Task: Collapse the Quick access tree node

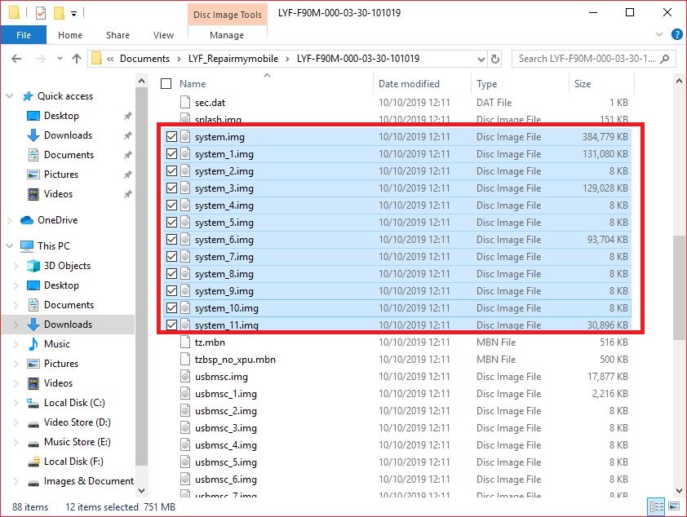Action: (x=10, y=96)
